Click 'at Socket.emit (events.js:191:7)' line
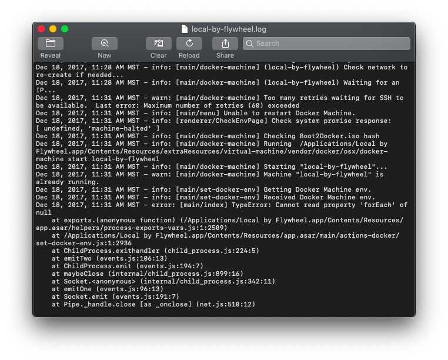The image size is (448, 360). coord(115,297)
